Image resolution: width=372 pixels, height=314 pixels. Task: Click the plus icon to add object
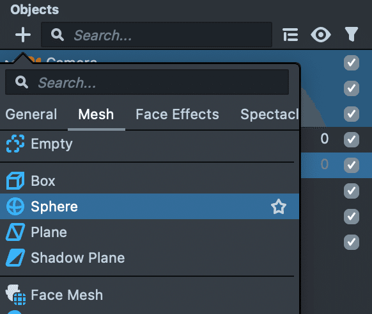[23, 35]
